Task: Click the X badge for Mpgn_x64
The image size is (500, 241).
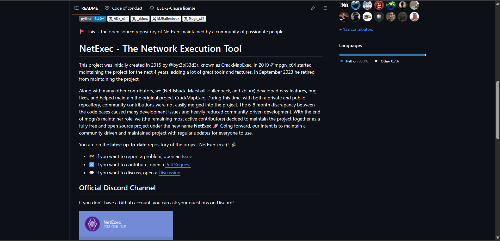Action: [x=194, y=18]
